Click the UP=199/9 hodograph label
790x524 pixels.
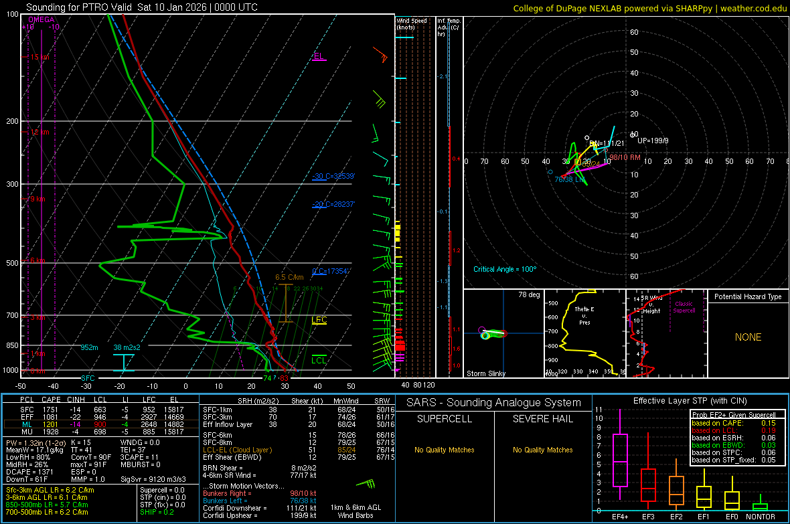coord(653,141)
